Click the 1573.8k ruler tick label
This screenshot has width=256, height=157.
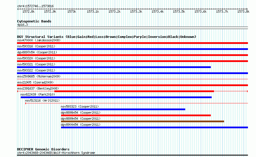tap(243, 12)
